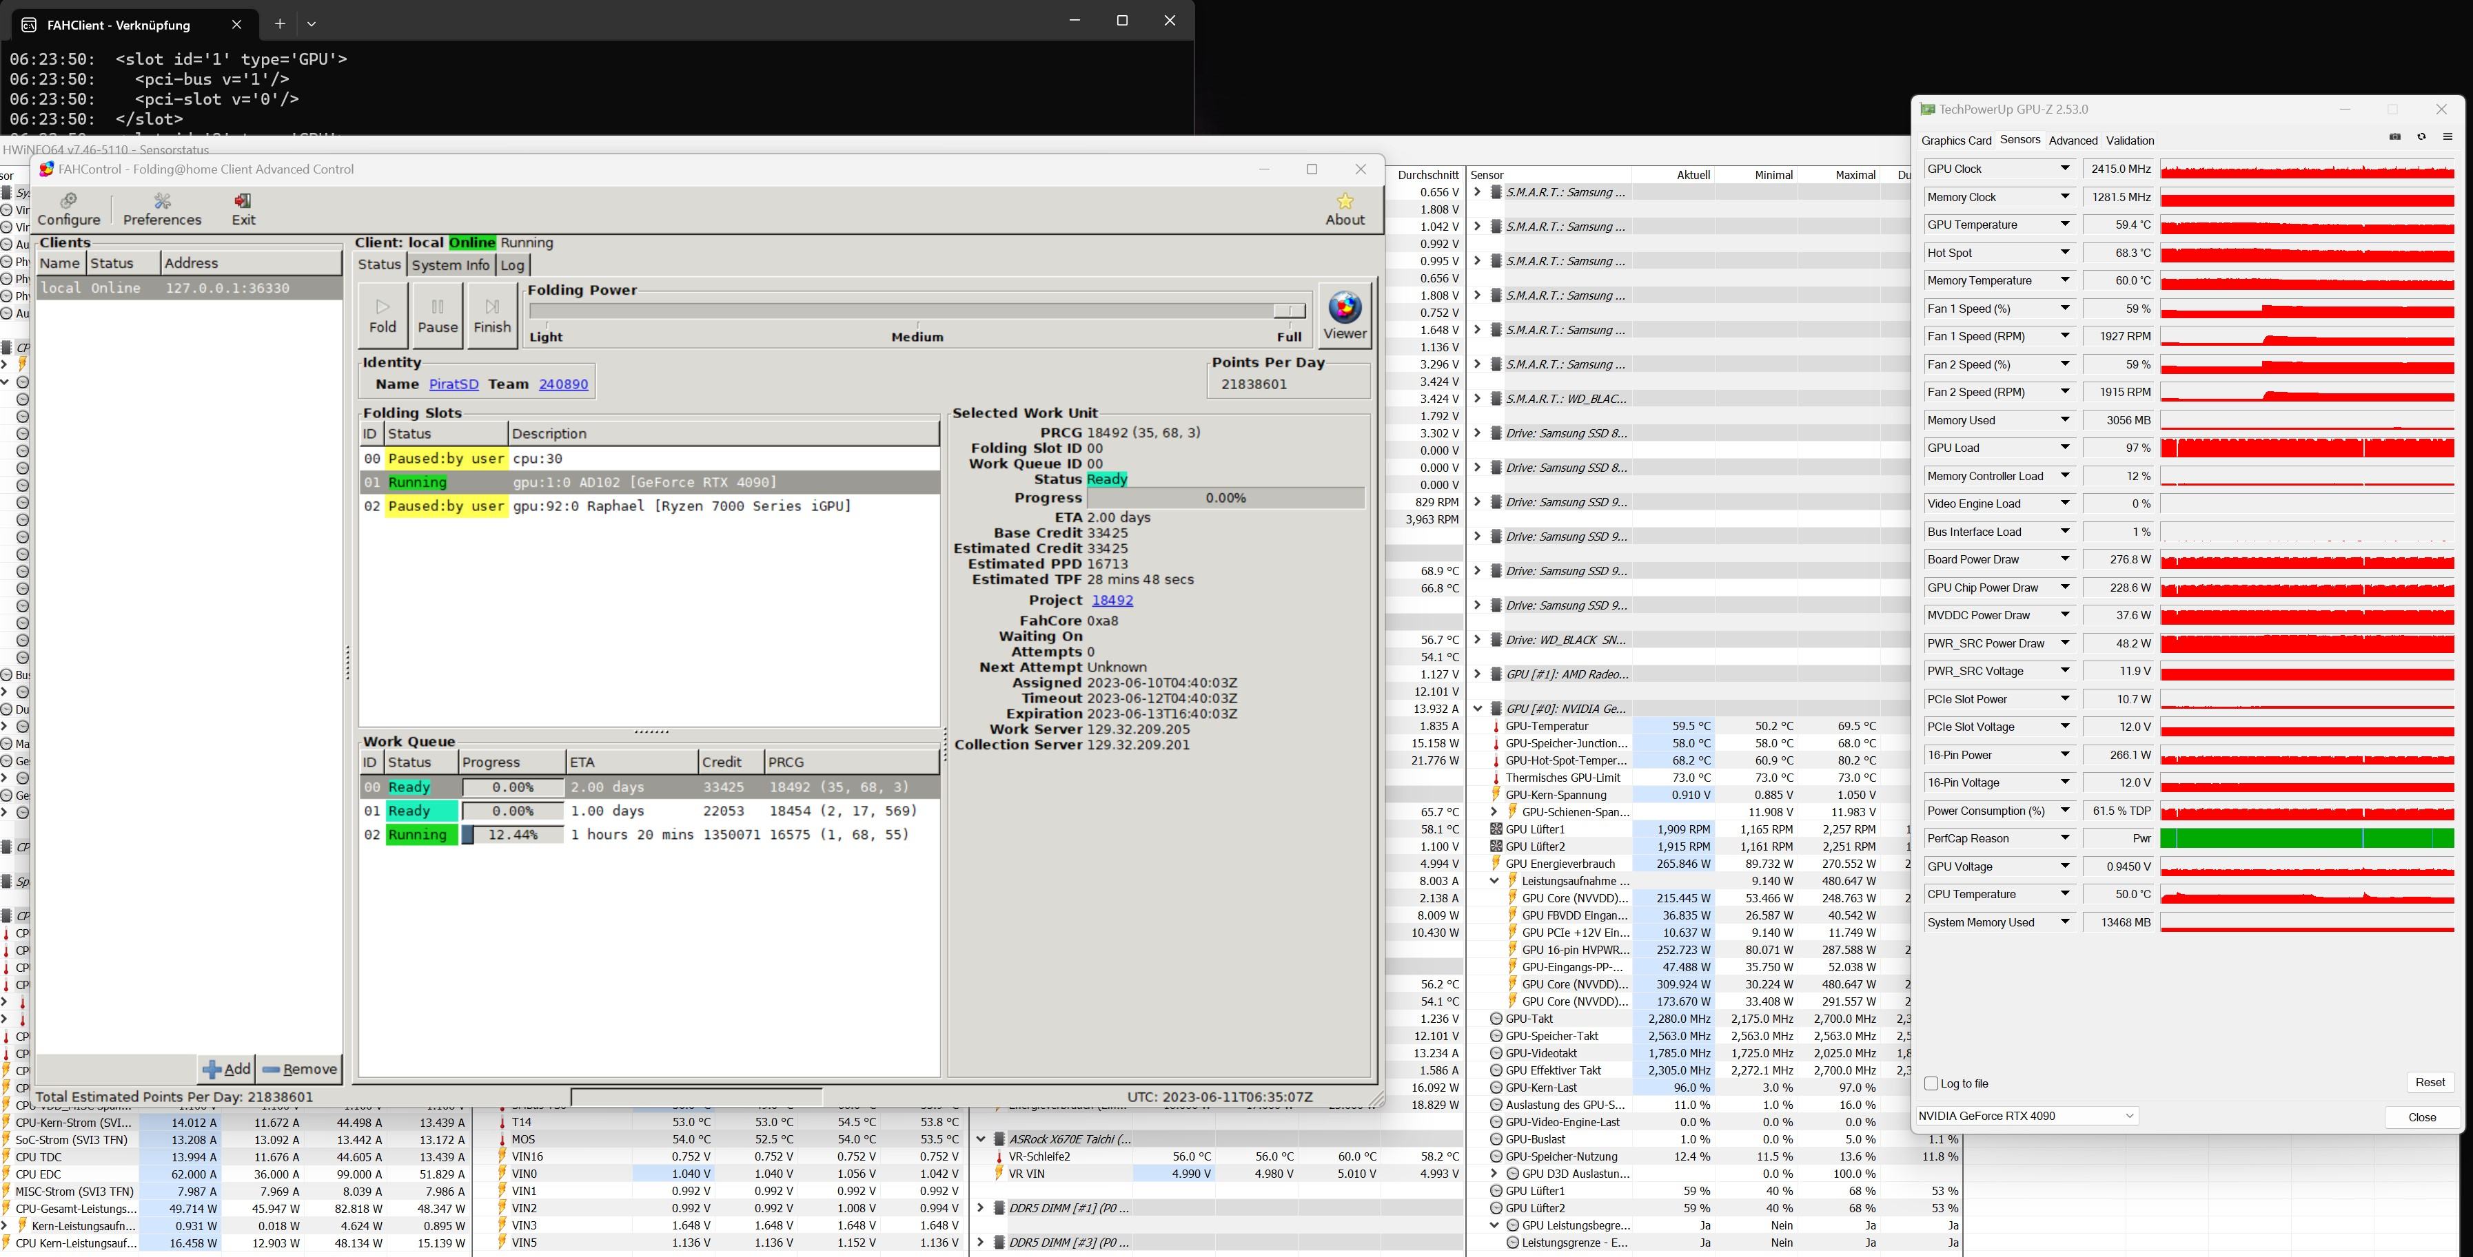Screen dimensions: 2473x1257
Task: Select work queue row 01 with credit 22053
Action: (649, 811)
